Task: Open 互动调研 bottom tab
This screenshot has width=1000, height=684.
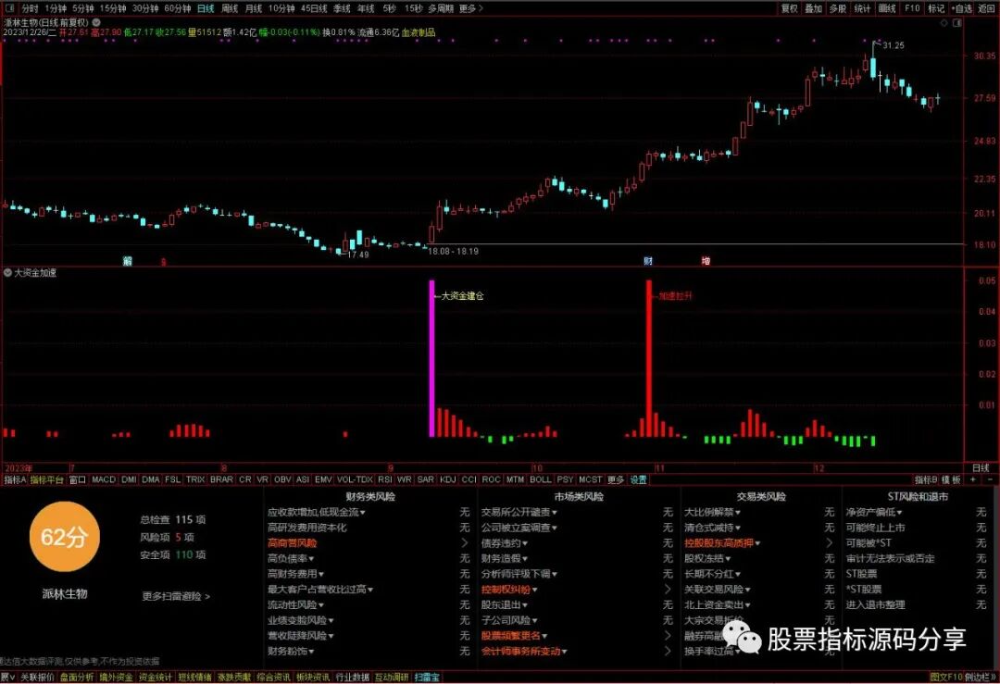Action: 391,677
